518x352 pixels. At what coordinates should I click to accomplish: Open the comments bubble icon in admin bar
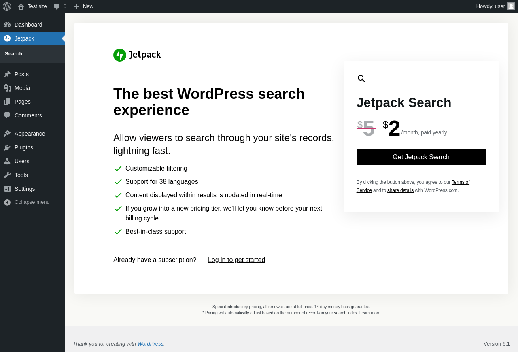click(57, 6)
